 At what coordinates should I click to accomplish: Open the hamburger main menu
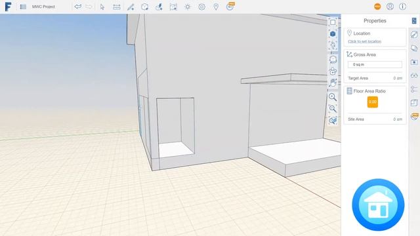23,7
